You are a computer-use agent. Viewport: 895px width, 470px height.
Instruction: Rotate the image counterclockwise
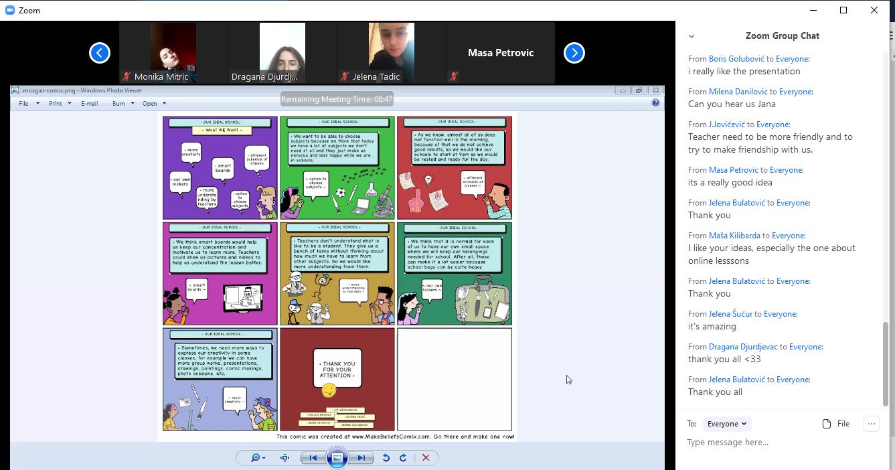tap(386, 458)
